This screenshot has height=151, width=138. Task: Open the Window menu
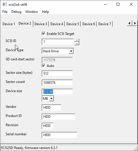[32, 12]
